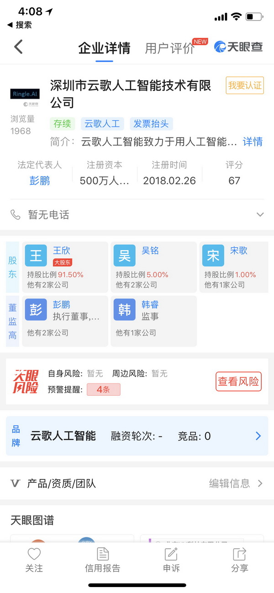
Task: Tap the 关注 heart icon
Action: [34, 554]
